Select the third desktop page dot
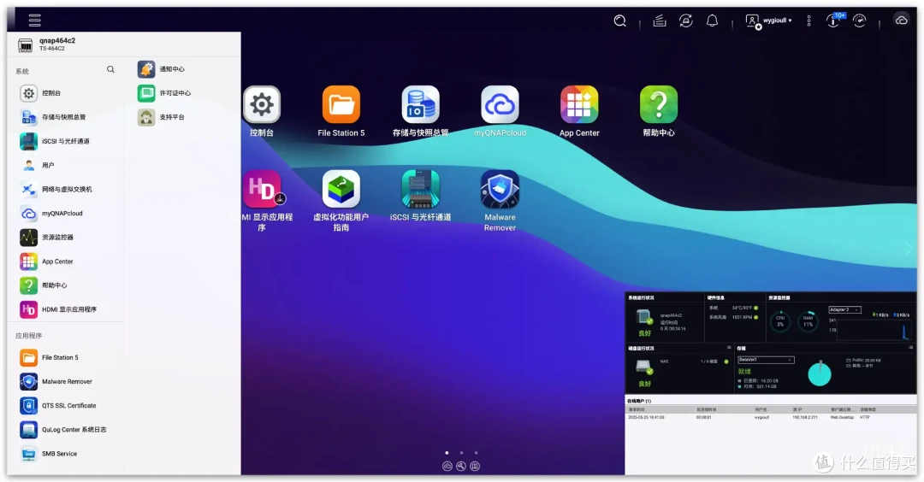924x482 pixels. pyautogui.click(x=477, y=453)
